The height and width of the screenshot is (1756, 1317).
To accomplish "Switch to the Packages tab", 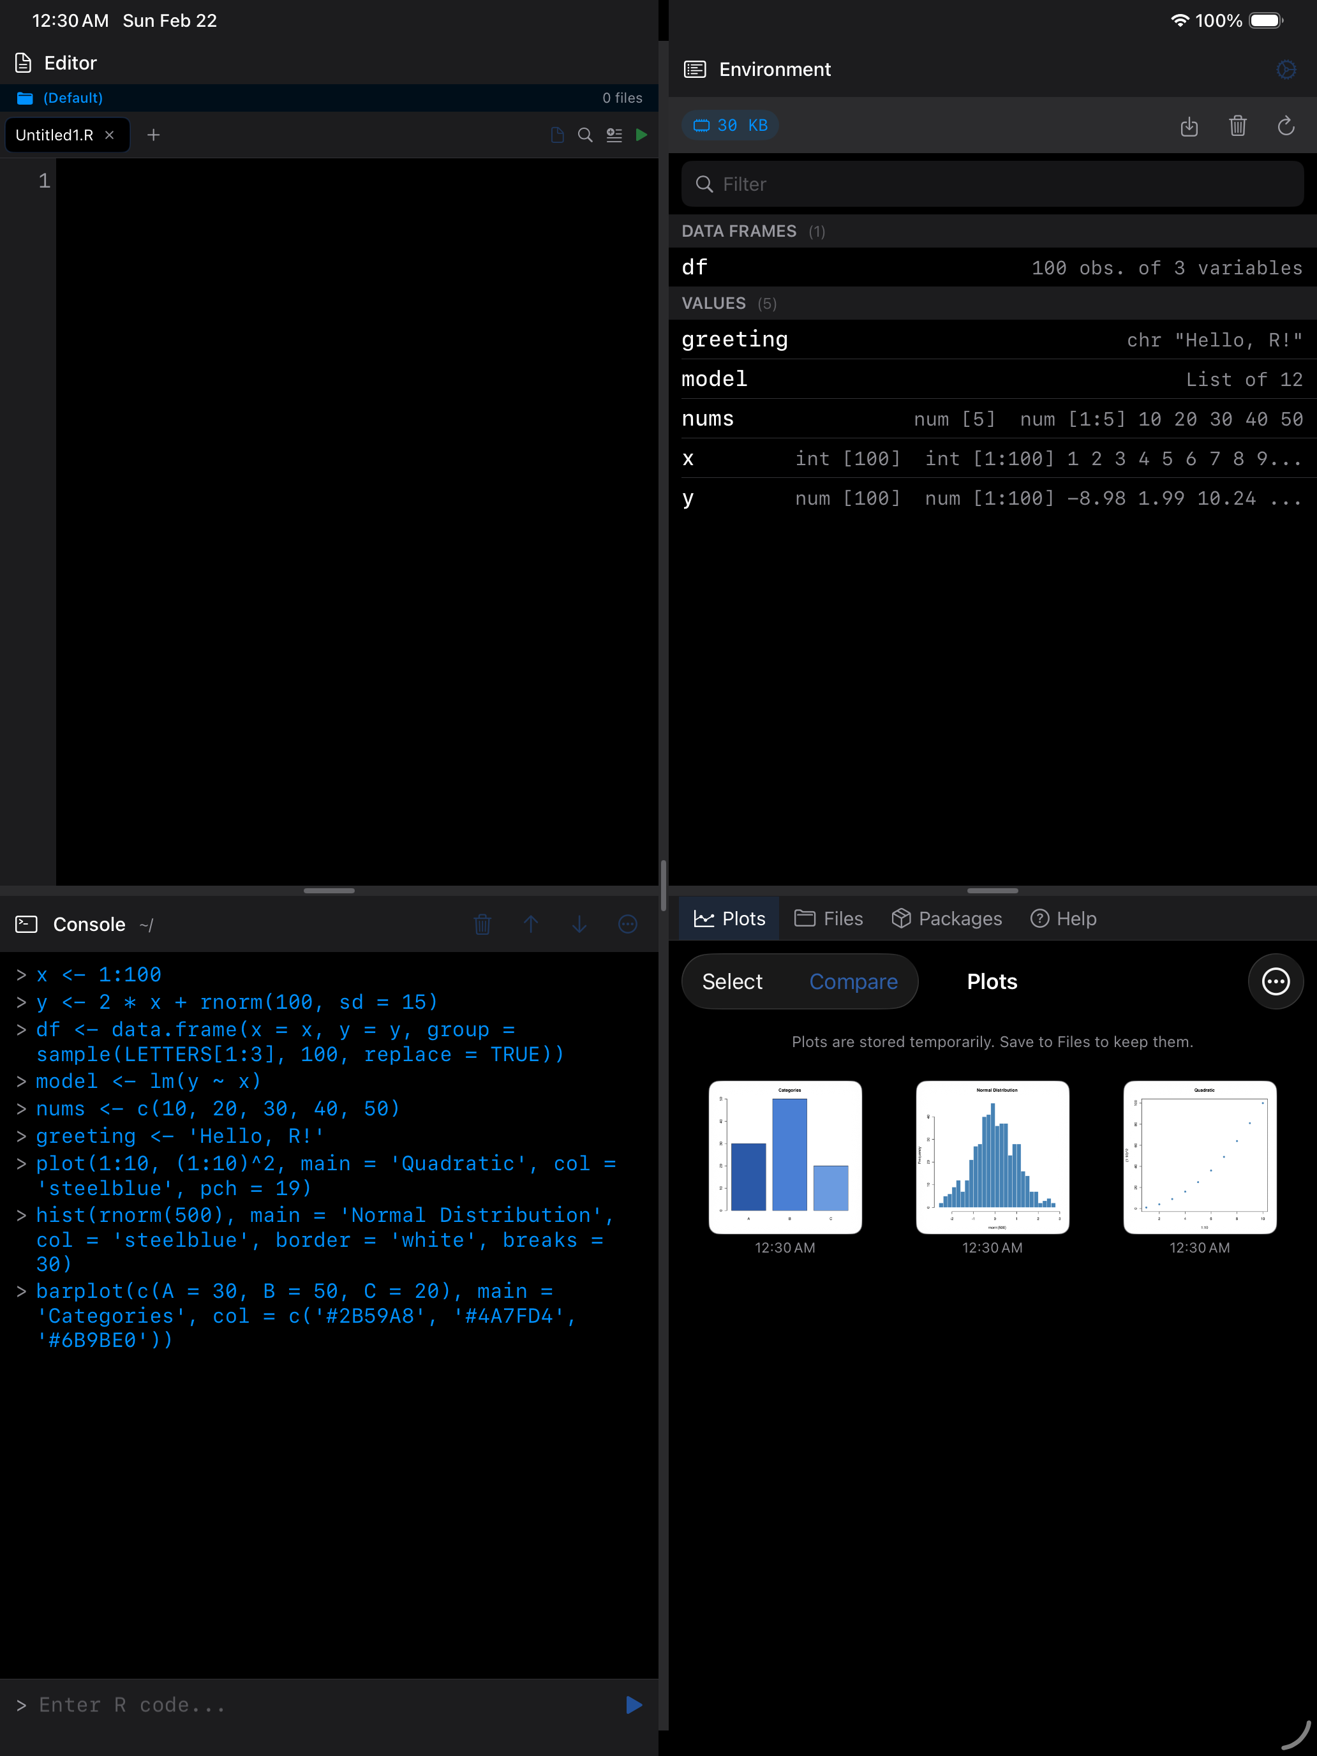I will click(946, 918).
